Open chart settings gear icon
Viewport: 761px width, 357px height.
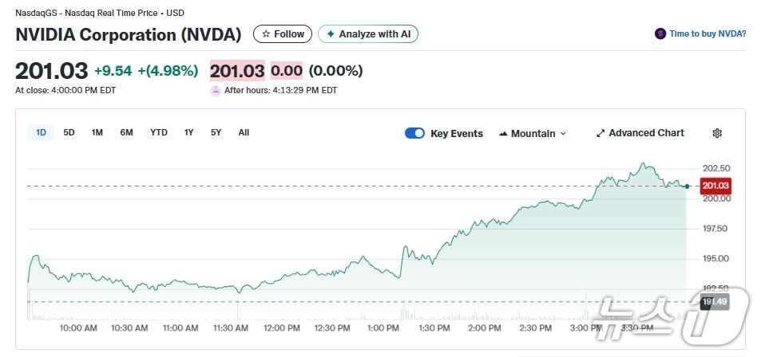tap(717, 133)
